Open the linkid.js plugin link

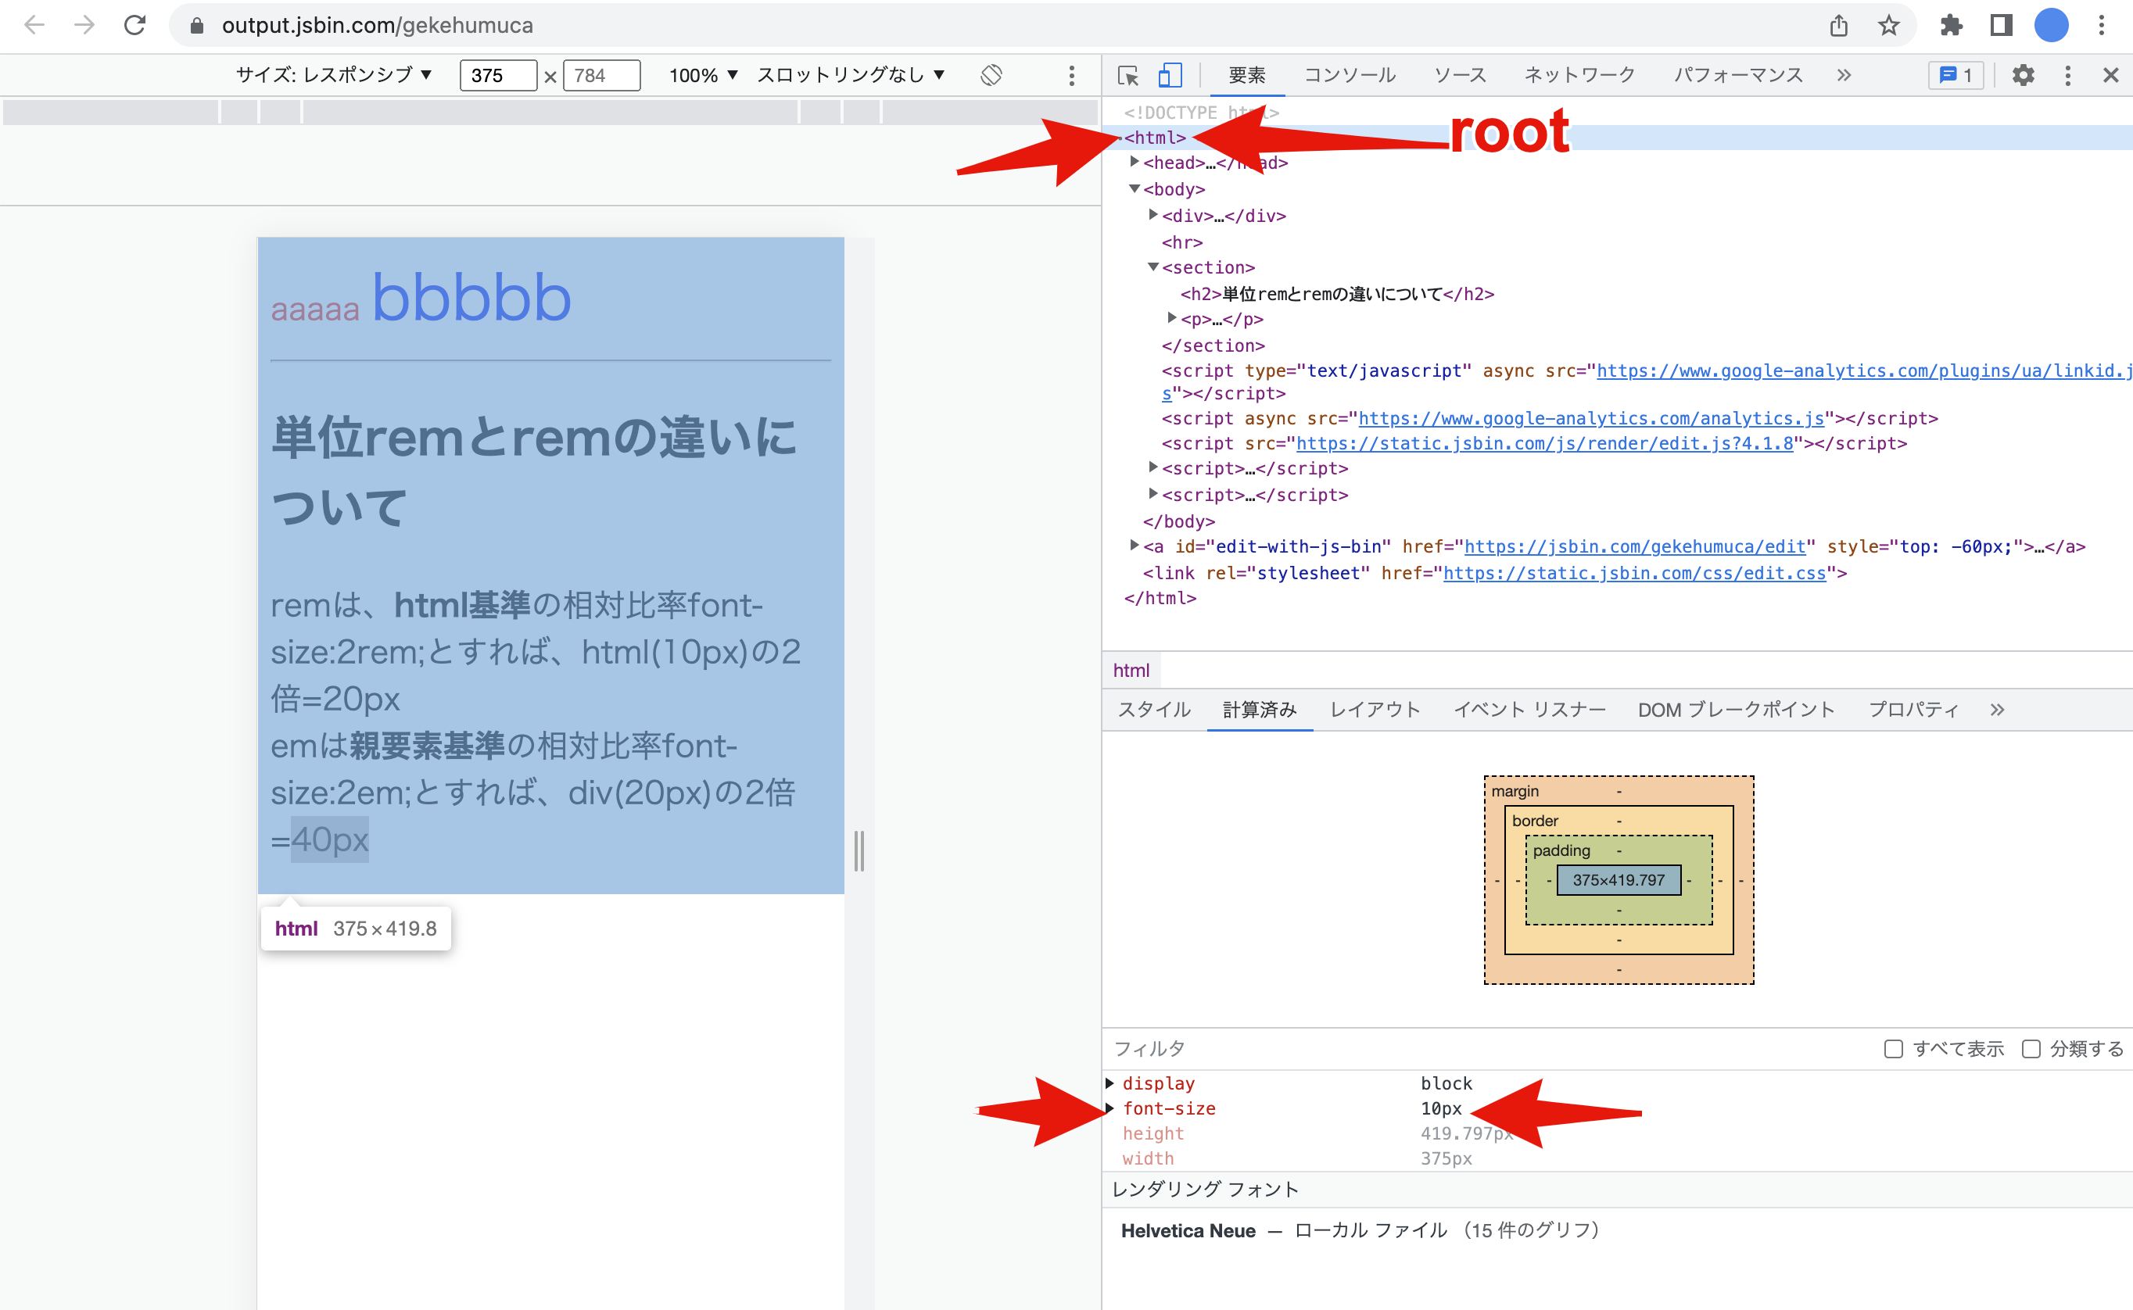tap(1864, 370)
